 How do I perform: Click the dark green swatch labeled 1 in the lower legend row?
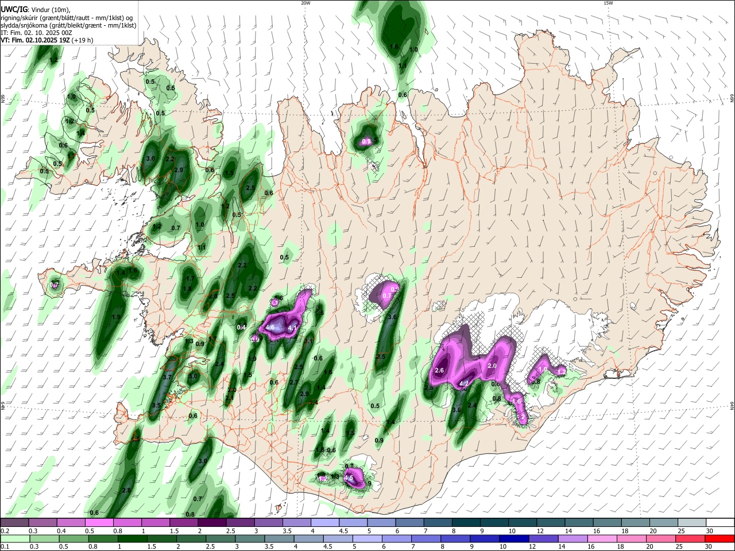click(132, 538)
